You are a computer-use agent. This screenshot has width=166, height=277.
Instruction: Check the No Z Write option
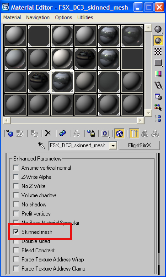coord(16,186)
